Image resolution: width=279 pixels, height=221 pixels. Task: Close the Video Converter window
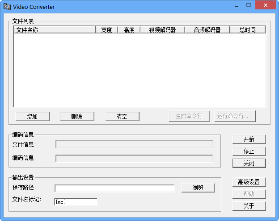tap(265, 5)
